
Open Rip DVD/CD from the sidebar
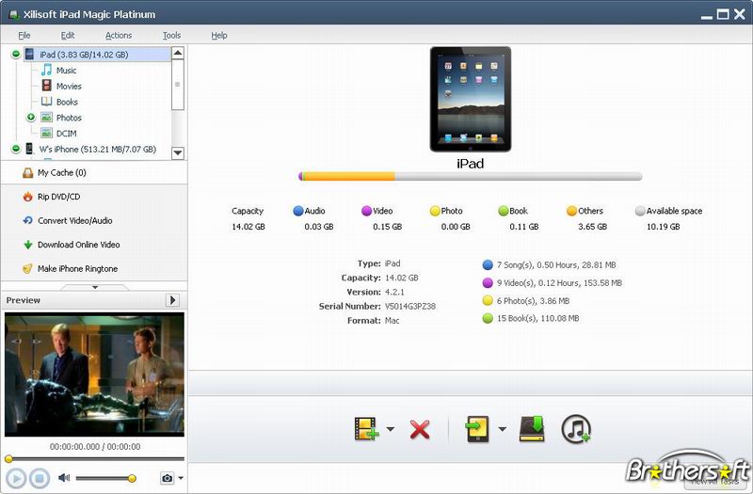point(58,197)
